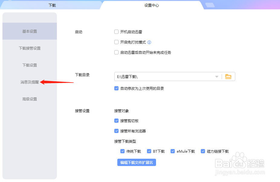The height and width of the screenshot is (182, 280).
Task: Select 下载接管设置 in sidebar
Action: coord(30,48)
